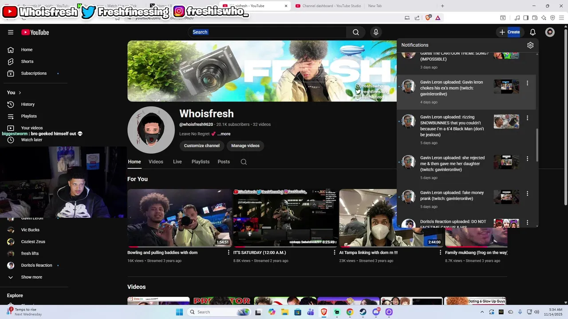Show hidden system tray icons chevron
The width and height of the screenshot is (568, 319).
(x=482, y=312)
